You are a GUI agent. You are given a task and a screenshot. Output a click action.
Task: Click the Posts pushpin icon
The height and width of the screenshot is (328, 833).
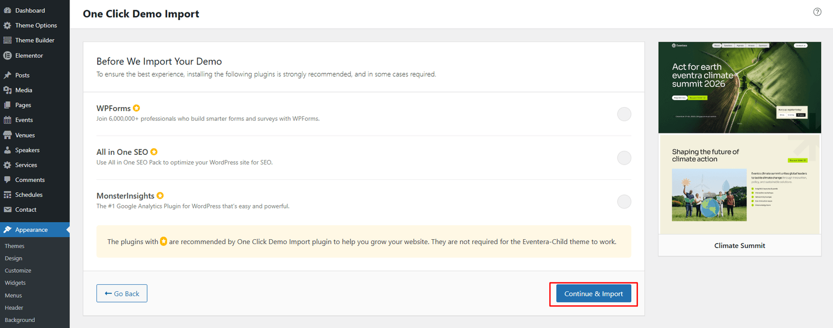pyautogui.click(x=8, y=75)
